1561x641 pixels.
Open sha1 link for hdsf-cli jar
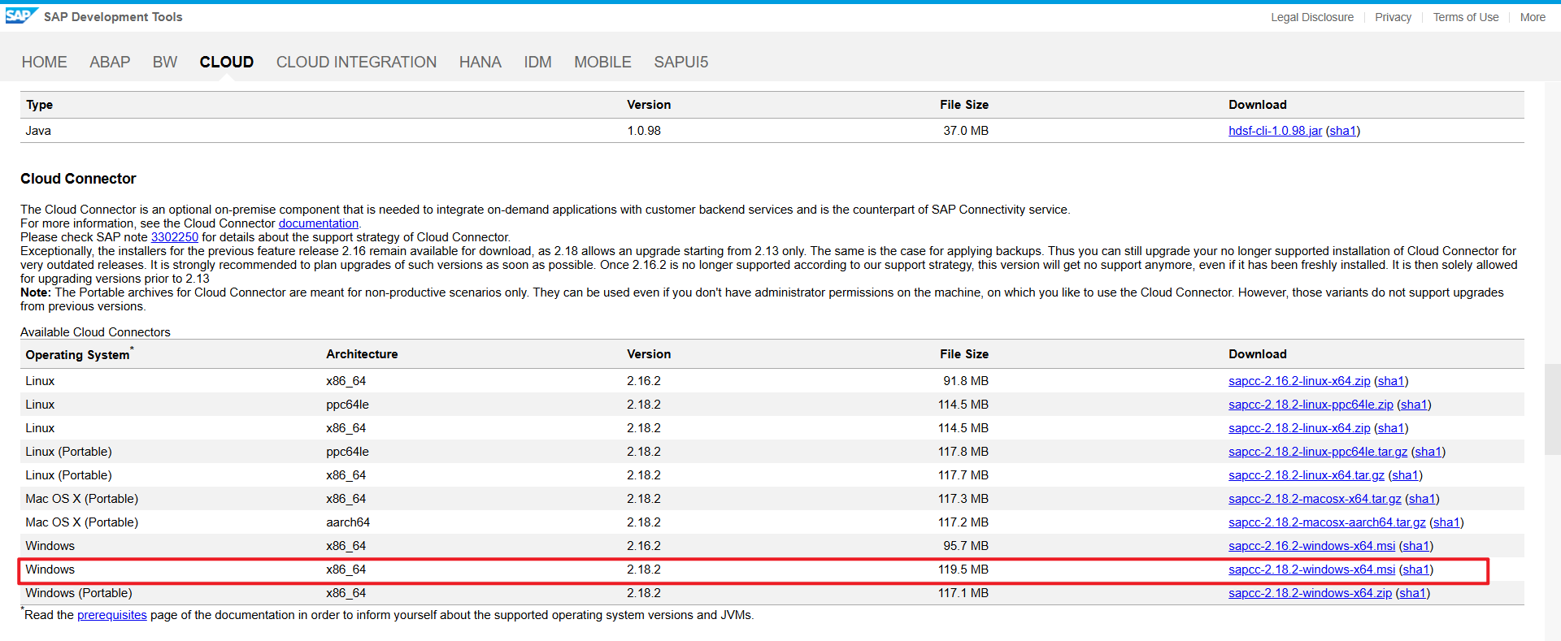pyautogui.click(x=1343, y=131)
